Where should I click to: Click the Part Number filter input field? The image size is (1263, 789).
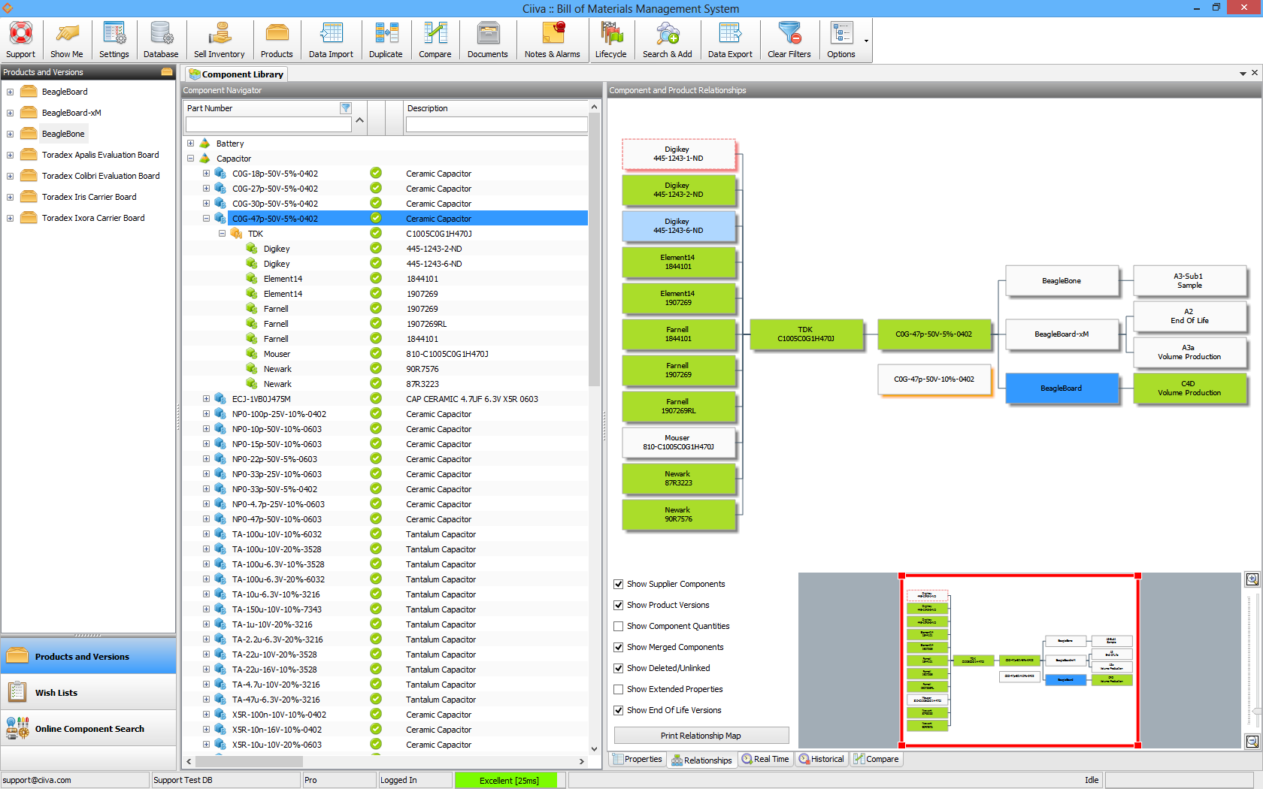pyautogui.click(x=268, y=125)
